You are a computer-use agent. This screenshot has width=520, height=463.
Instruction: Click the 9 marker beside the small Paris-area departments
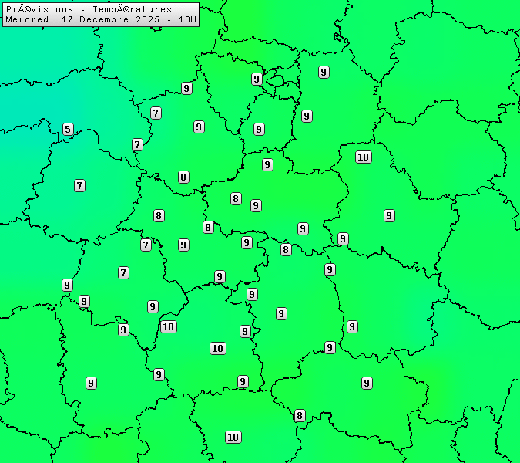(x=257, y=79)
